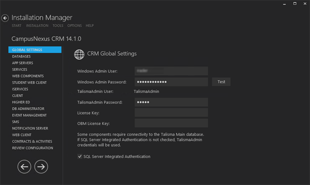Open the APP SERVERS section
This screenshot has height=185, width=310.
(x=23, y=63)
